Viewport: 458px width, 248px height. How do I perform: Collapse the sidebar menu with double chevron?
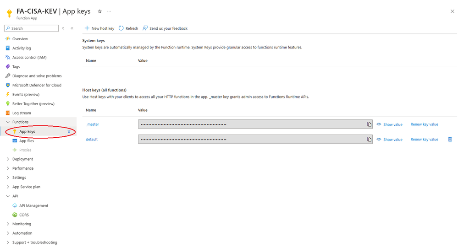click(72, 28)
